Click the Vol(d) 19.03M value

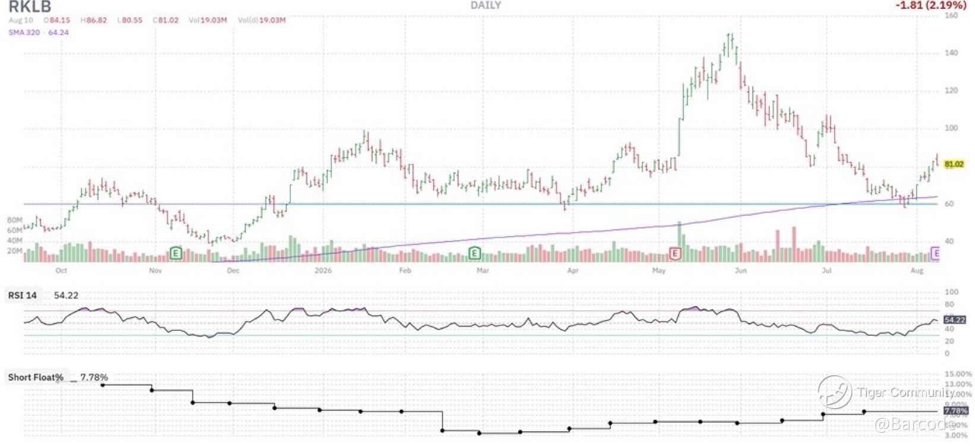coord(262,20)
